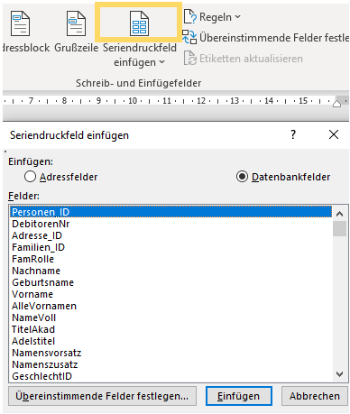Open the Regeln dropdown menu
Image resolution: width=350 pixels, height=414 pixels.
[220, 17]
